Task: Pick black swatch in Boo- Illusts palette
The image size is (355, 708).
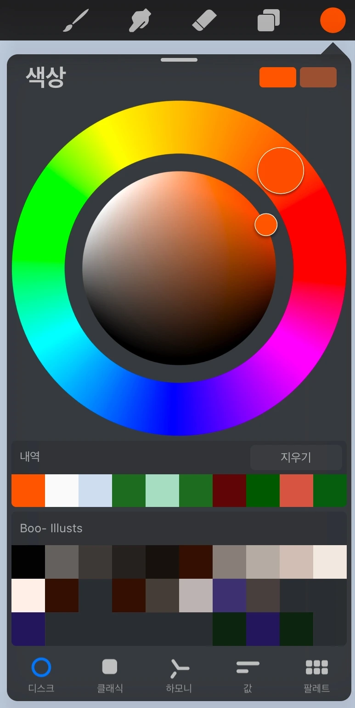Action: click(28, 562)
